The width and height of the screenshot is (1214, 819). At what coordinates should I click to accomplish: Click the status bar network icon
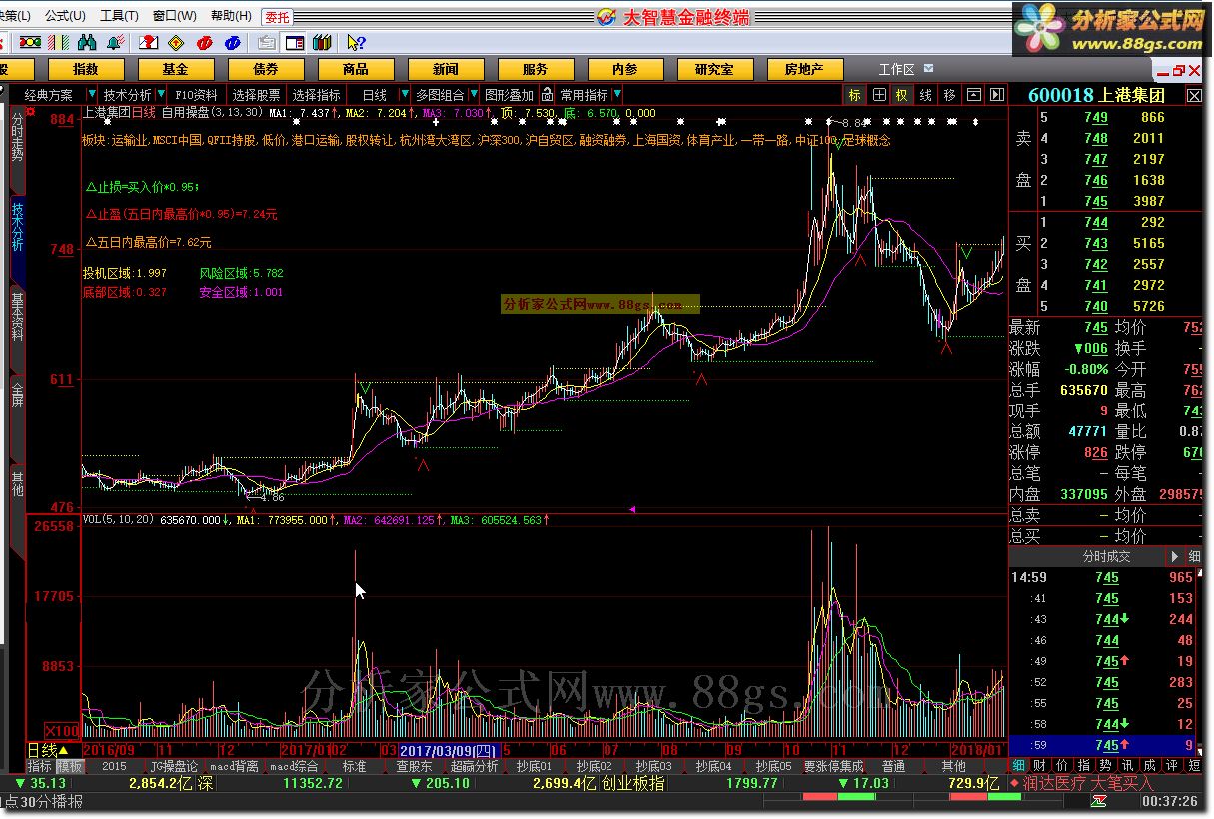[x=1099, y=801]
